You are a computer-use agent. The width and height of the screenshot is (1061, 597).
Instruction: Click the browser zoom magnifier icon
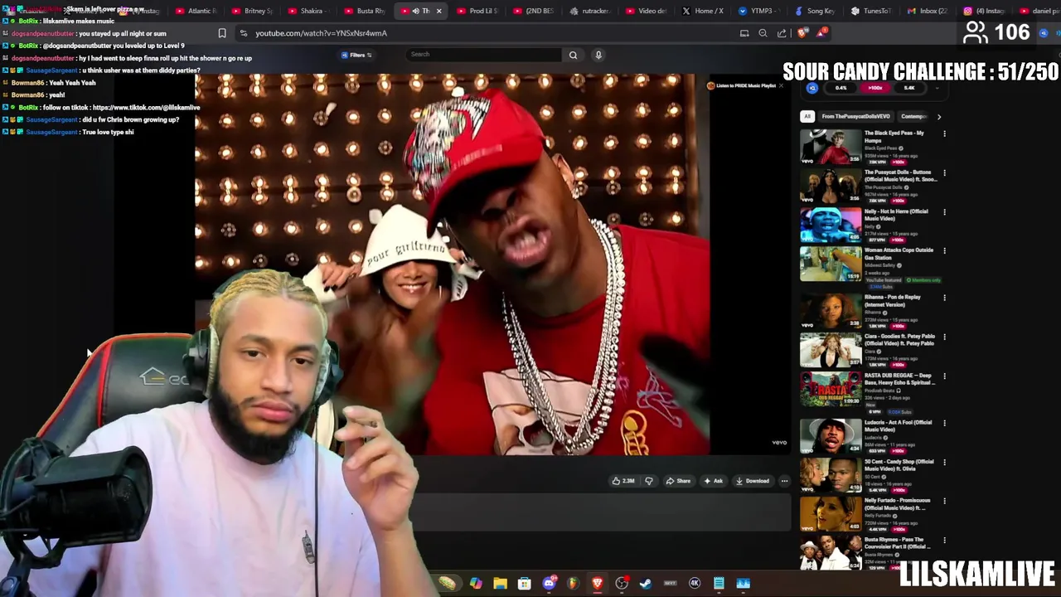763,33
